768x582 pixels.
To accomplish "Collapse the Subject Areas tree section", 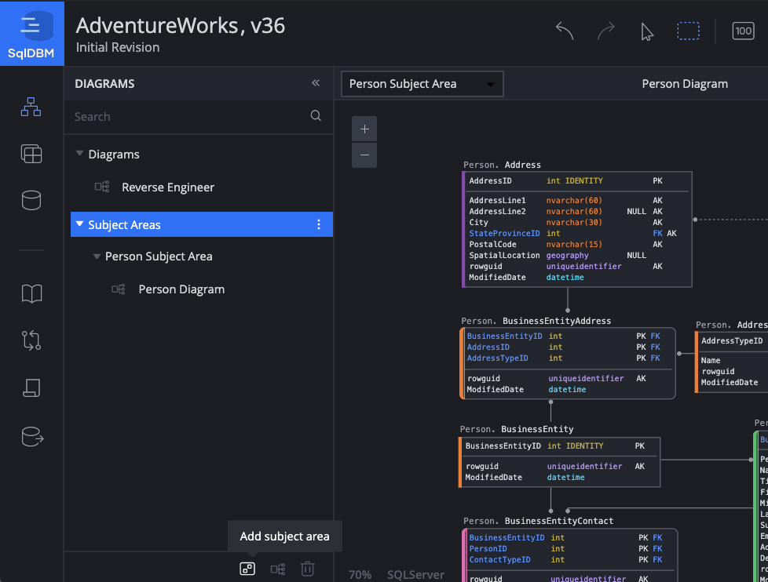I will [79, 224].
